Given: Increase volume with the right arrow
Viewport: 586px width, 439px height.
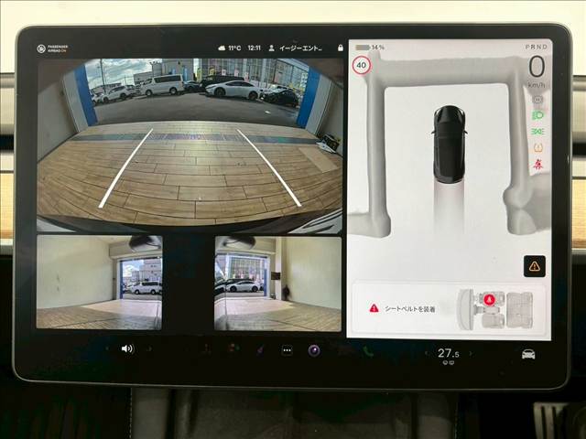Looking at the screenshot, I should click(x=149, y=348).
